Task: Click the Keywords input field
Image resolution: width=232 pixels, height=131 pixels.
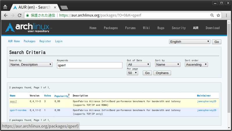Action: tap(90, 65)
